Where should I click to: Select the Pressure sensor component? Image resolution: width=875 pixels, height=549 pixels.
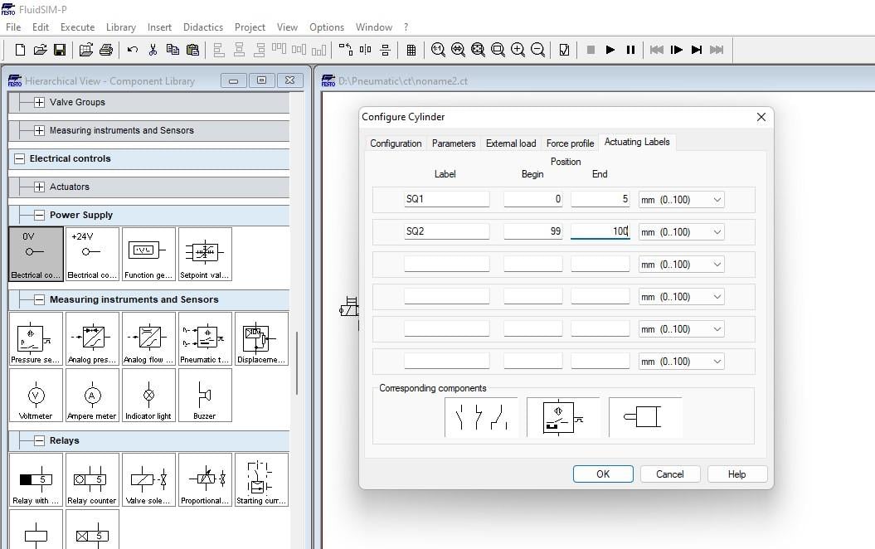coord(36,338)
